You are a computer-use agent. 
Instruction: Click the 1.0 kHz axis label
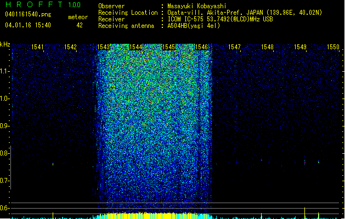coord(4,99)
